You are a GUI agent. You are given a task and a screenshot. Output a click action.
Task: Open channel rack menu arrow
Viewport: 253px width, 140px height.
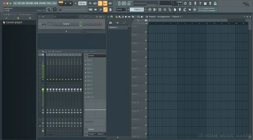tap(40, 17)
